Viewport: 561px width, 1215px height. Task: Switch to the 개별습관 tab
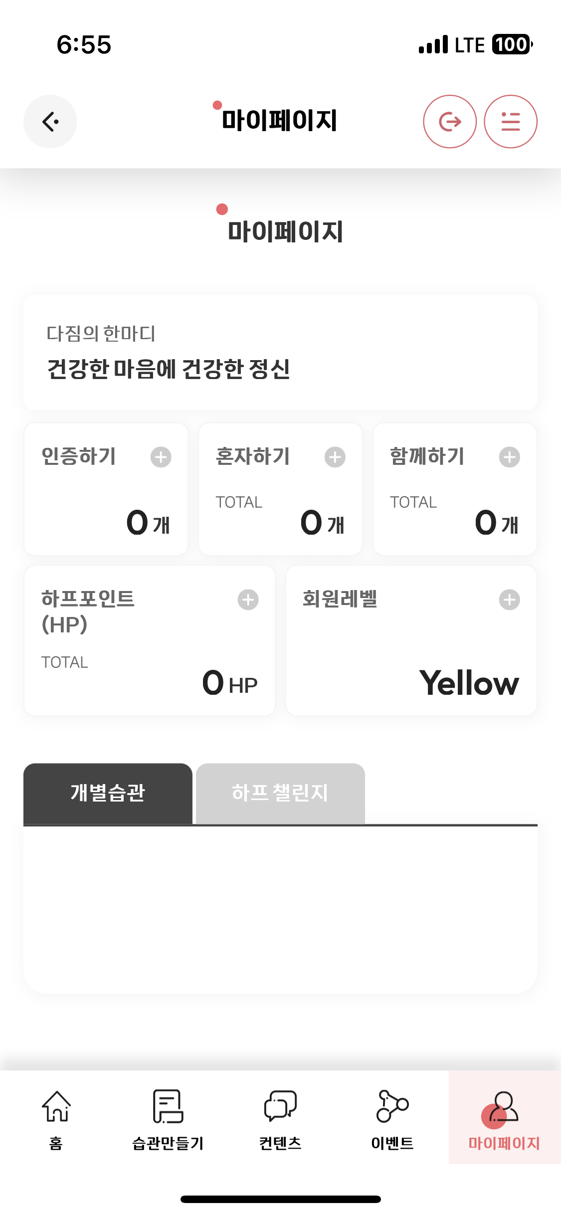[x=108, y=793]
